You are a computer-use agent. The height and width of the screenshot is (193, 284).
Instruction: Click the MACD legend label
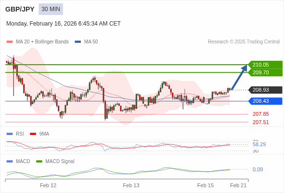[x=23, y=162]
